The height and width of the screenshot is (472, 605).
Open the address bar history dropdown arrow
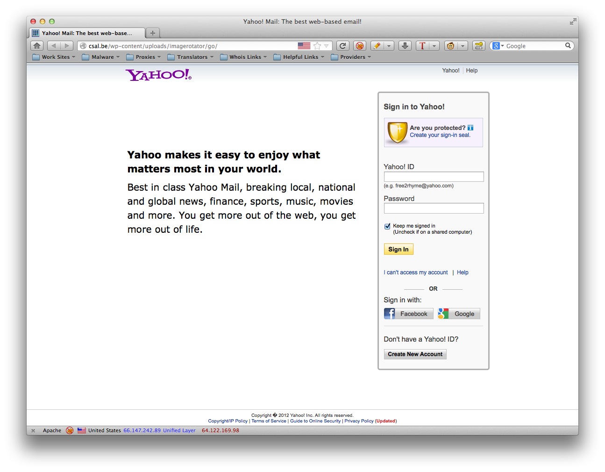click(327, 46)
